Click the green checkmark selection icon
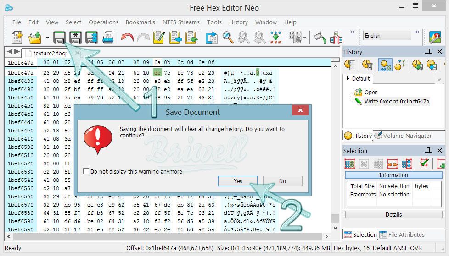 [424, 163]
